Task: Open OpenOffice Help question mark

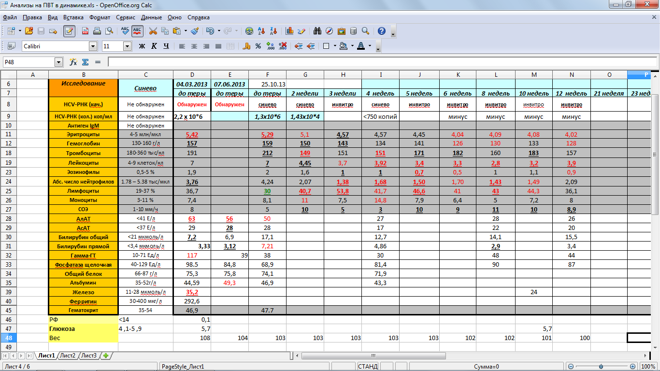Action: (382, 31)
